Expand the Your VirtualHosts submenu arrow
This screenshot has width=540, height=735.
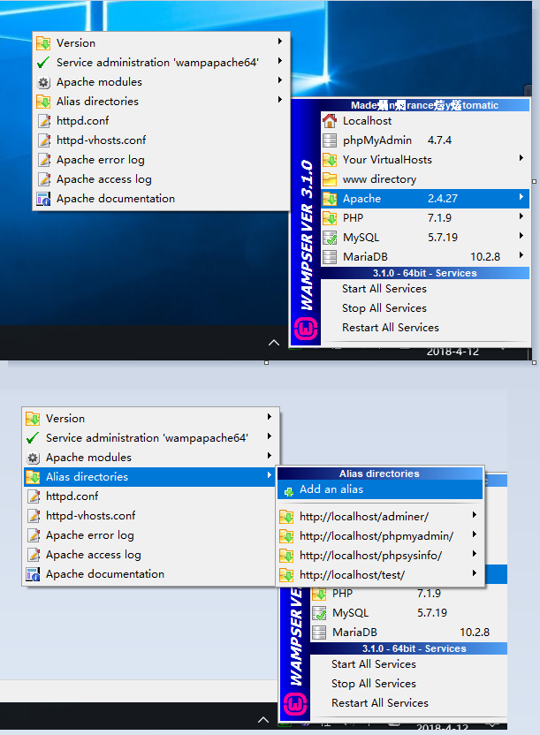click(x=521, y=159)
